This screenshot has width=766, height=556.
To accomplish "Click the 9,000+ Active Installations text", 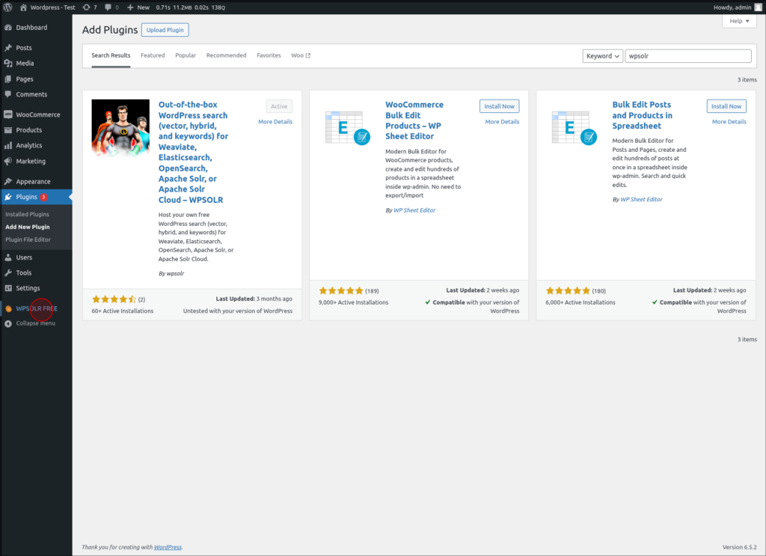I will (353, 303).
